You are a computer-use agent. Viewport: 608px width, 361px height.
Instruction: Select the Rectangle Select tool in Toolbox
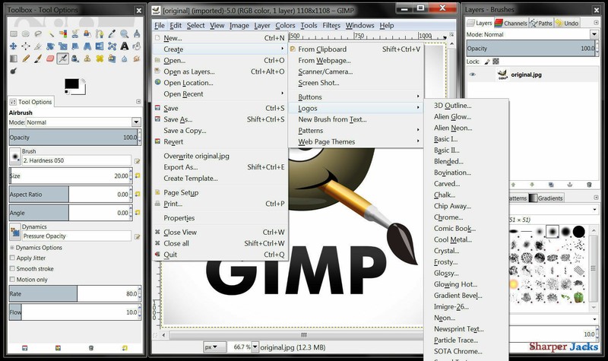14,33
